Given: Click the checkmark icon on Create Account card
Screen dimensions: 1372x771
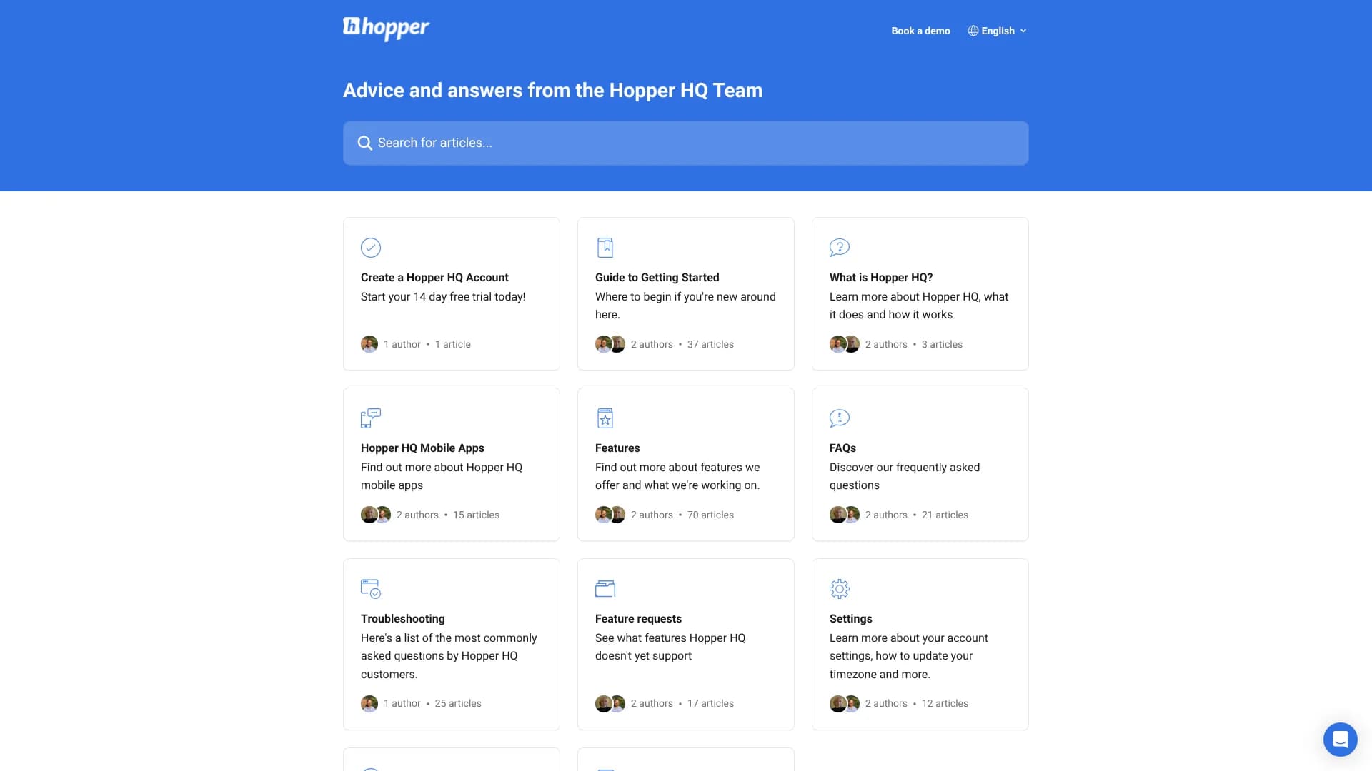Looking at the screenshot, I should point(370,248).
